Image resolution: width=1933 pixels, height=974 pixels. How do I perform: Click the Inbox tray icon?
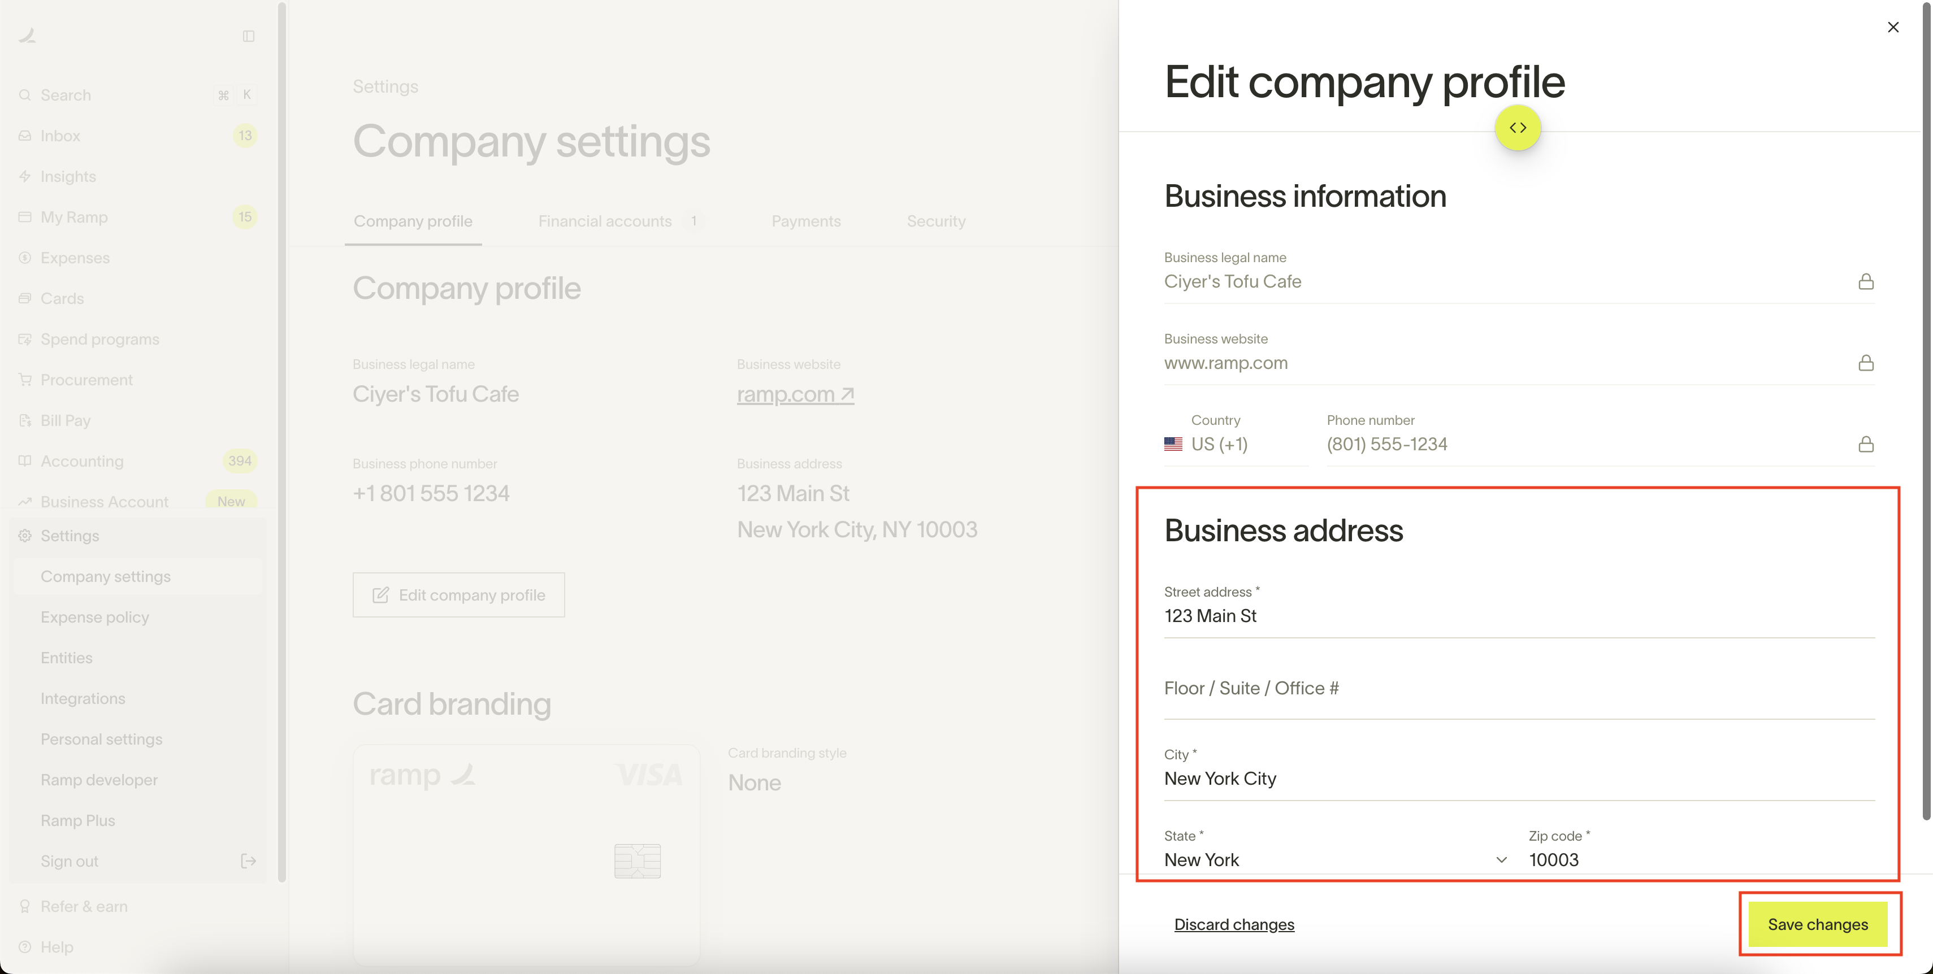[25, 136]
